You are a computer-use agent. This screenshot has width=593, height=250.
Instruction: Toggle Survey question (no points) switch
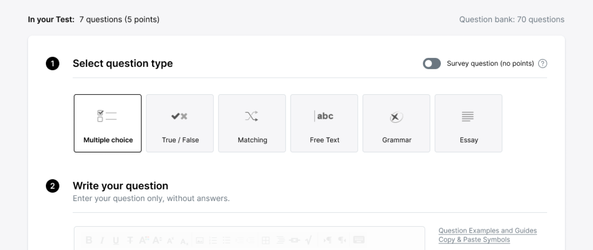(x=432, y=64)
